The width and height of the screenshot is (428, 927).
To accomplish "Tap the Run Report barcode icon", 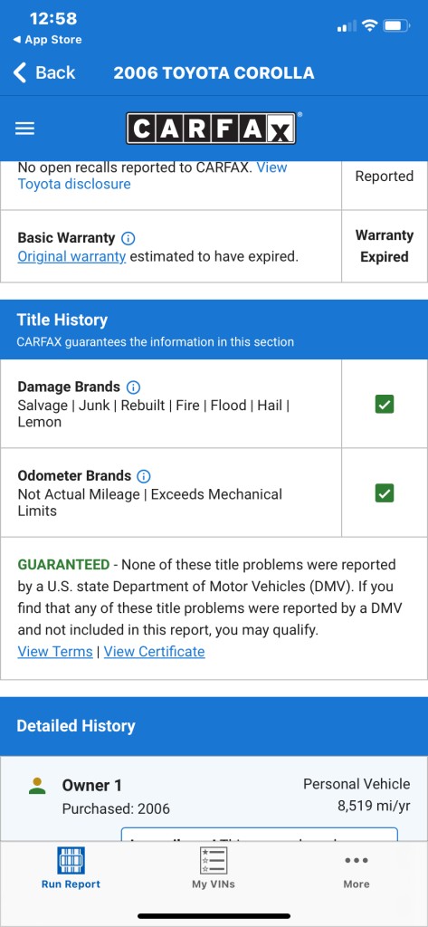I will click(71, 860).
